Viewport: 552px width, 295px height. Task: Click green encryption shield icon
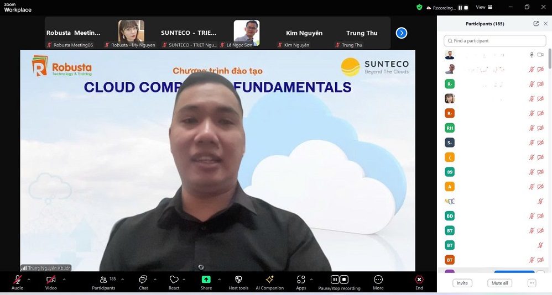pyautogui.click(x=419, y=7)
